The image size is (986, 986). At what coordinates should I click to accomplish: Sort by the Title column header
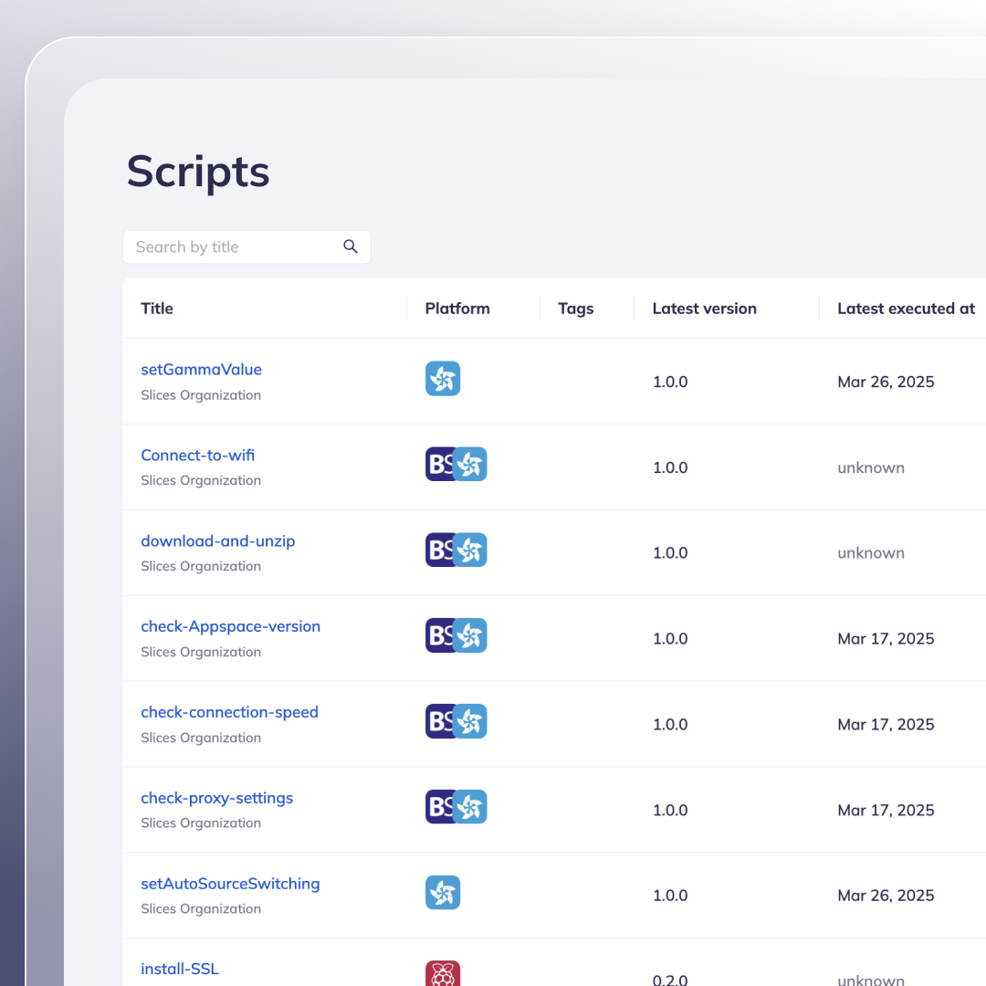[x=157, y=309]
